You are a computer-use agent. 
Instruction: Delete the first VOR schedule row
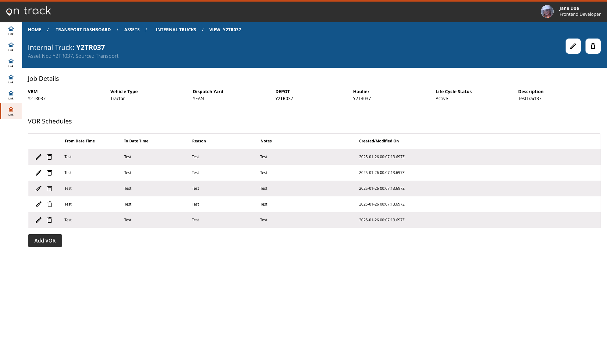click(50, 157)
